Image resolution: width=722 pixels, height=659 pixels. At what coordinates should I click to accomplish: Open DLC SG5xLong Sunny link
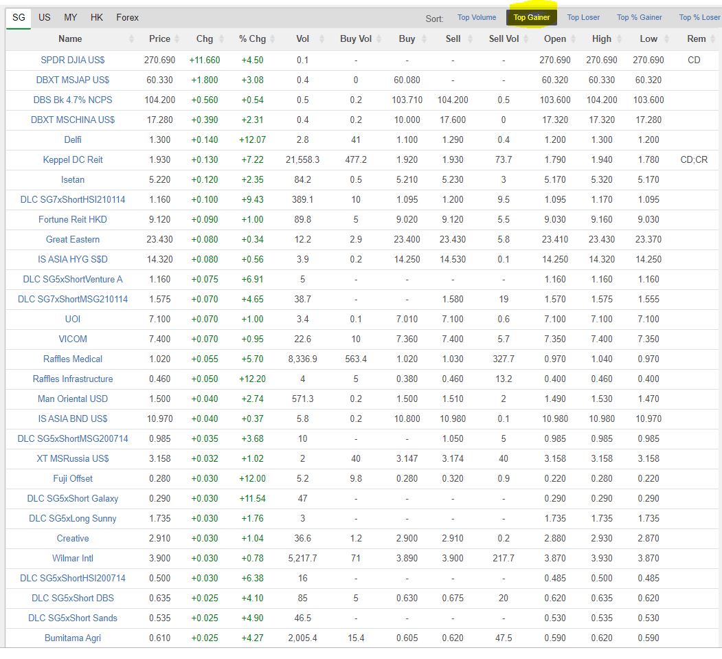point(73,519)
